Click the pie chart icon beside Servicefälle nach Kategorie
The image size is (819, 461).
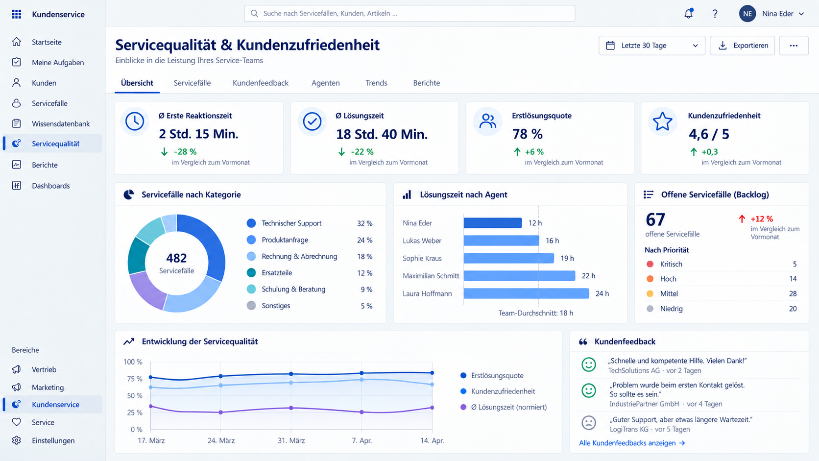pyautogui.click(x=129, y=194)
